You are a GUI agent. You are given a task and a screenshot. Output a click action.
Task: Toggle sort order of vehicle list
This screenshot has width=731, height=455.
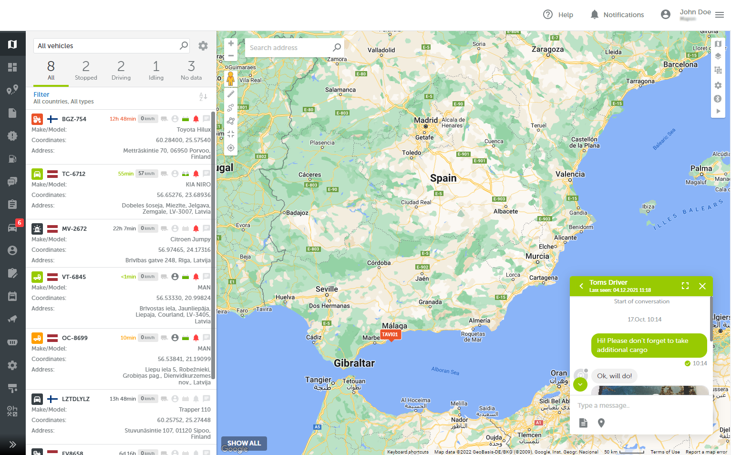(203, 97)
